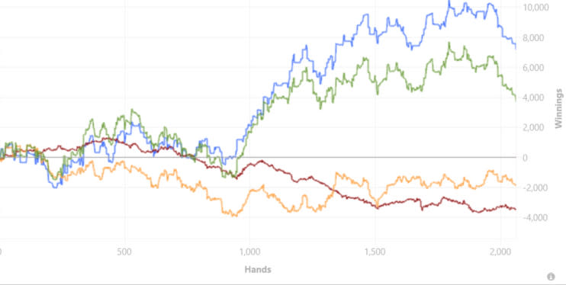The height and width of the screenshot is (285, 566).
Task: Click the green line's final endpoint
Action: pyautogui.click(x=516, y=100)
